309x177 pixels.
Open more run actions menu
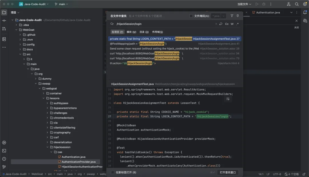pyautogui.click(x=271, y=4)
